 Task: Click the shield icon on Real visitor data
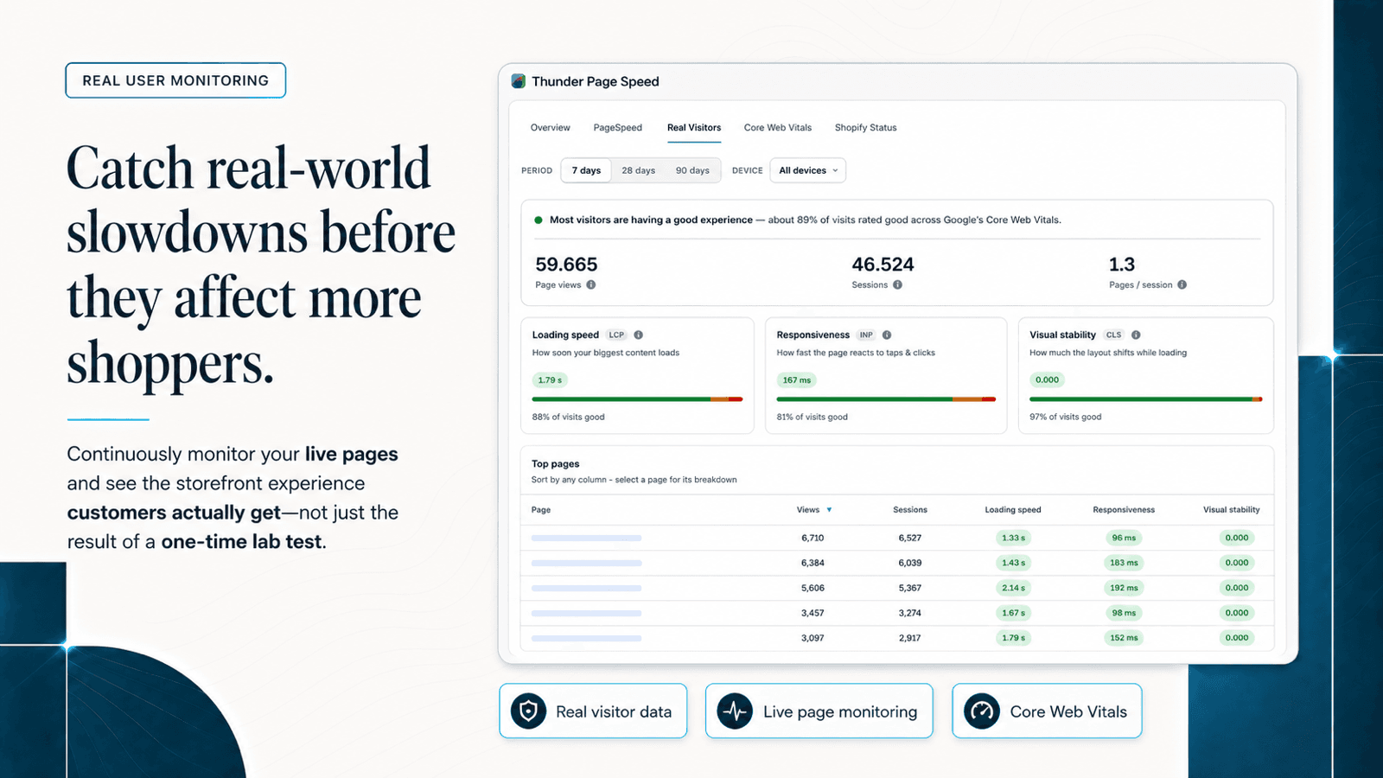(x=528, y=711)
